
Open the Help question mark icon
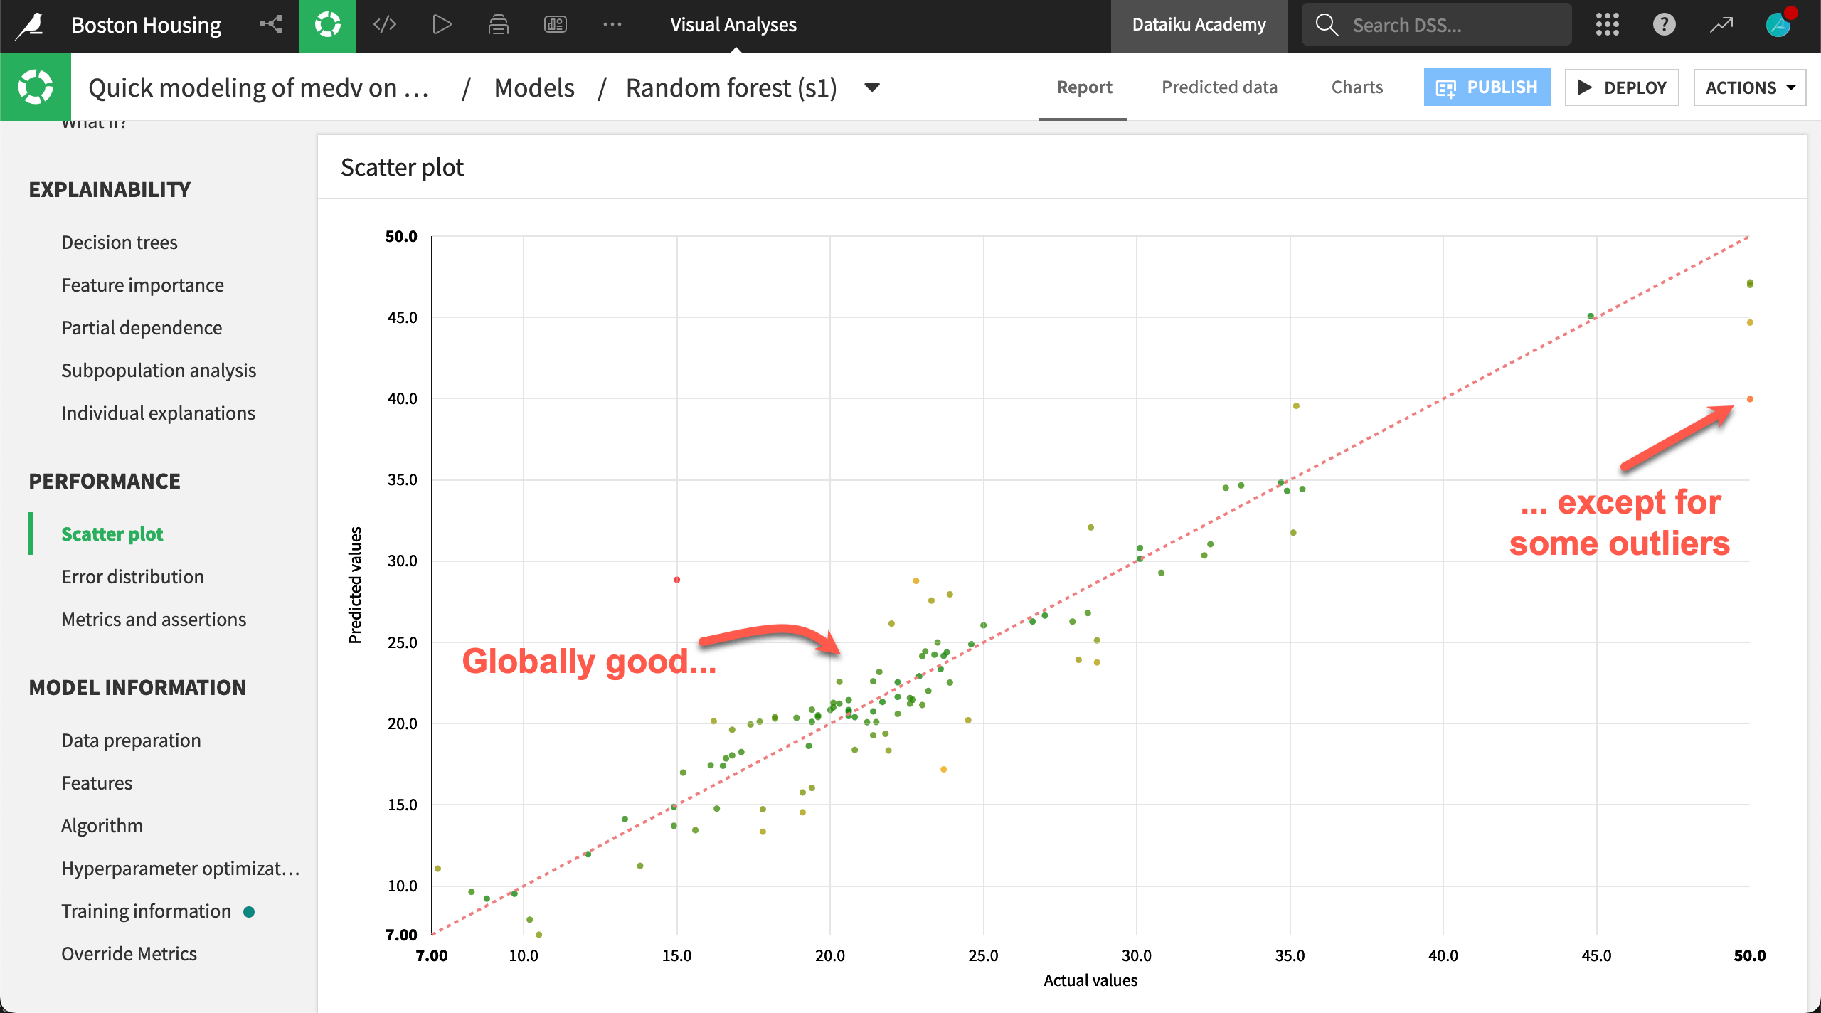(1663, 23)
